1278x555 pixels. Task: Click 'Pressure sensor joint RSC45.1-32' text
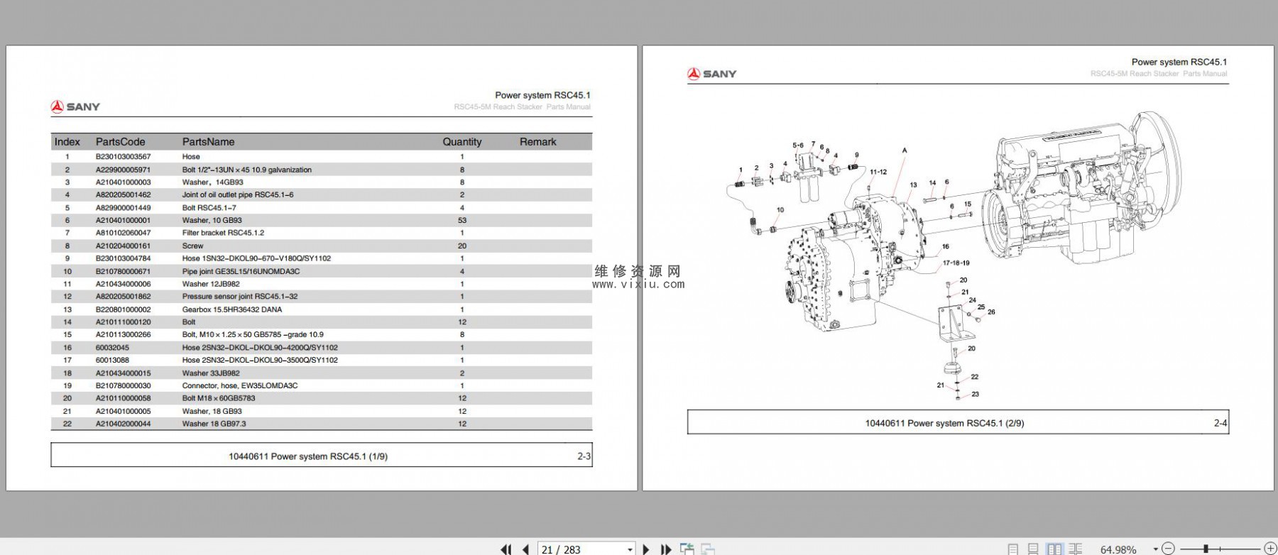pos(239,297)
